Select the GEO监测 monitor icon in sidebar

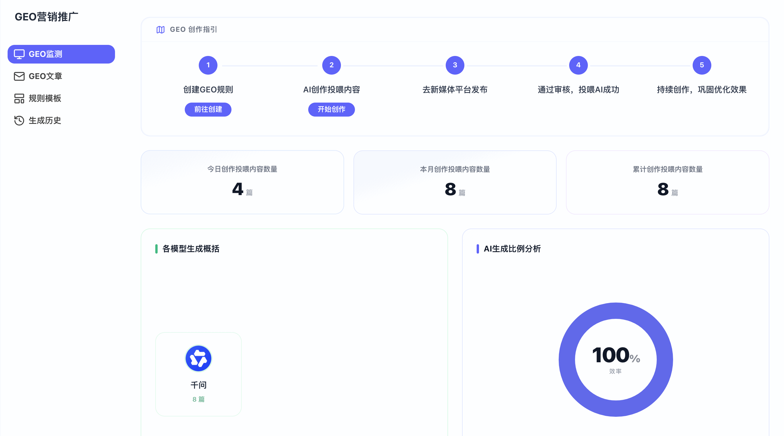[19, 54]
